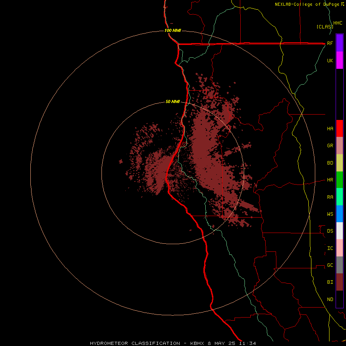This screenshot has height=346, width=346.
Task: Click the RA legend label
Action: (x=330, y=197)
